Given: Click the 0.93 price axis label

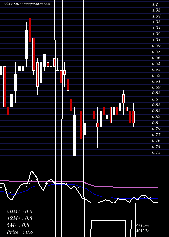Looking at the screenshot, I should (156, 69).
